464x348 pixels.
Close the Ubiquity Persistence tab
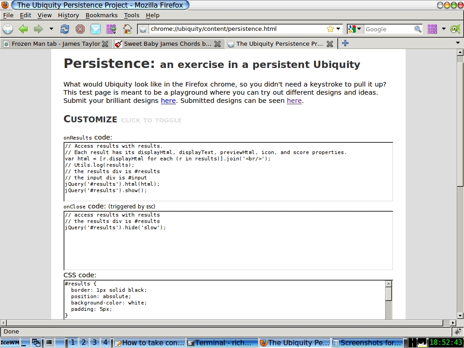[x=330, y=44]
